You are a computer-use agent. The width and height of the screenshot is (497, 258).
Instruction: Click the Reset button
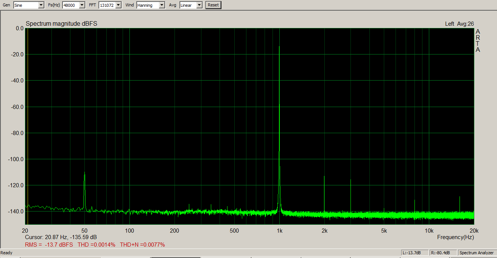click(213, 5)
